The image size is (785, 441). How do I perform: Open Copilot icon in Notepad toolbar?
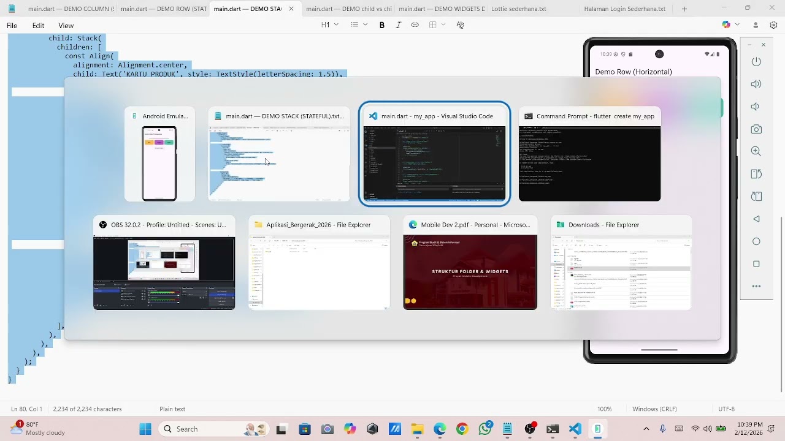coord(726,24)
